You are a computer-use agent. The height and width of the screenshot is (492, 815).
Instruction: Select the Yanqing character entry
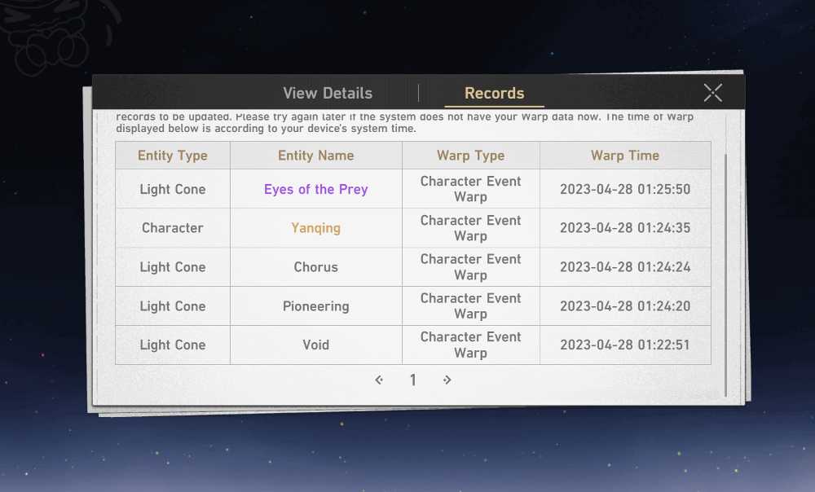(316, 228)
